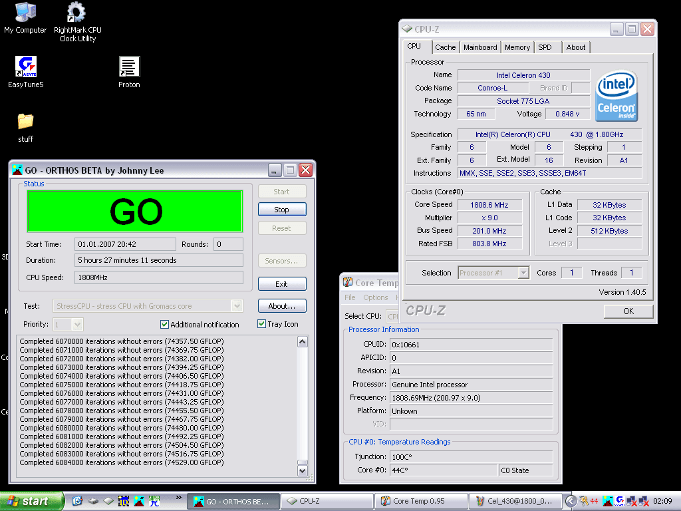Switch to the Core Temp 0.95 taskbar button
Viewport: 681px width, 511px height.
[421, 501]
